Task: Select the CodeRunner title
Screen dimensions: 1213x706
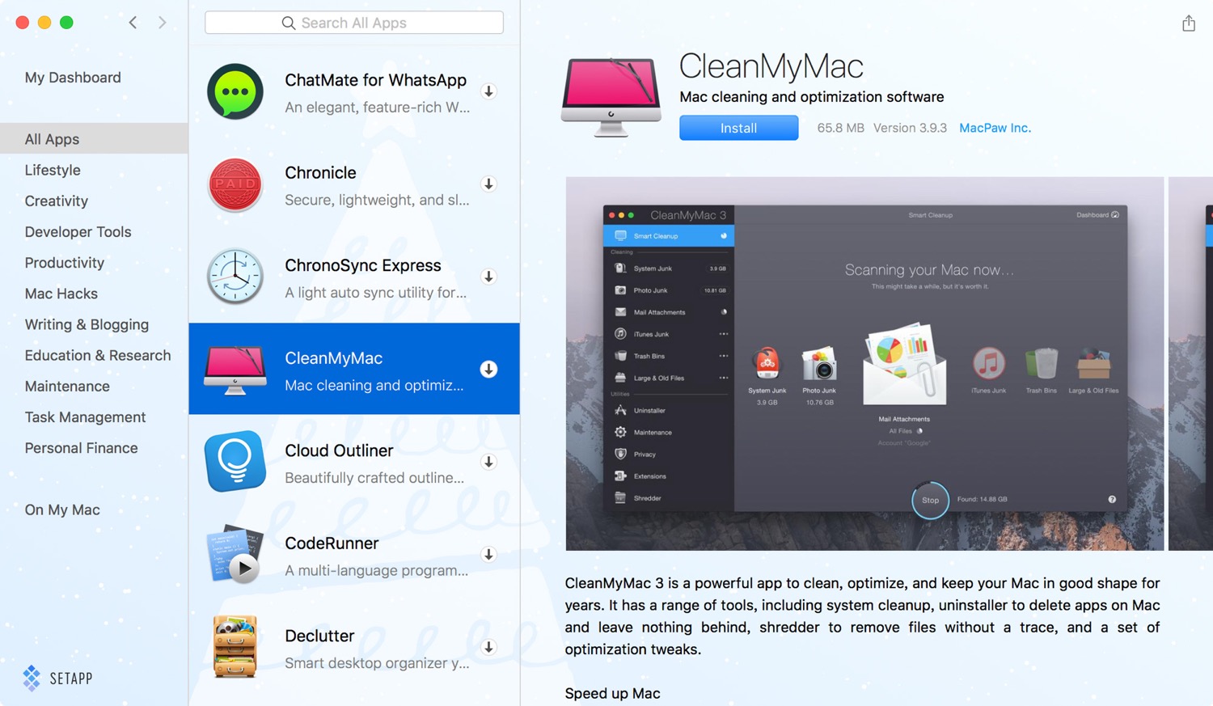Action: click(x=332, y=543)
